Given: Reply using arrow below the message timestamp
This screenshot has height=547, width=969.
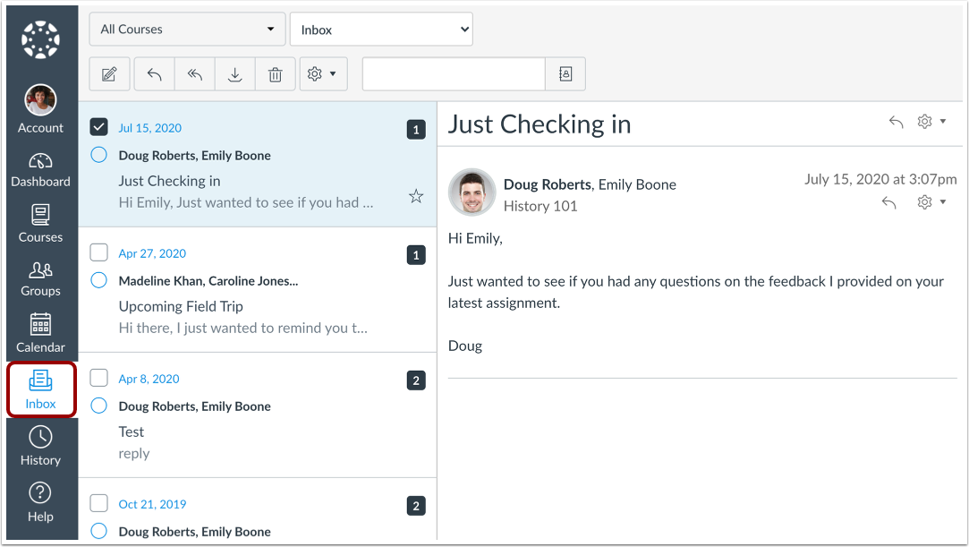Looking at the screenshot, I should click(888, 202).
